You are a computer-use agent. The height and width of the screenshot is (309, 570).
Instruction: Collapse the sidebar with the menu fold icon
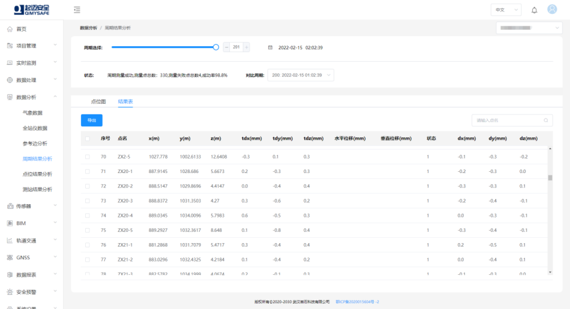click(77, 10)
